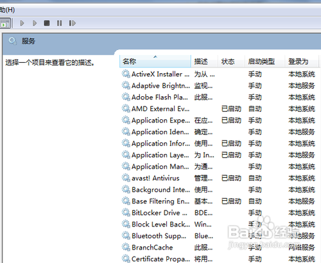Click 自动 startup type in AMD External row

pyautogui.click(x=255, y=109)
